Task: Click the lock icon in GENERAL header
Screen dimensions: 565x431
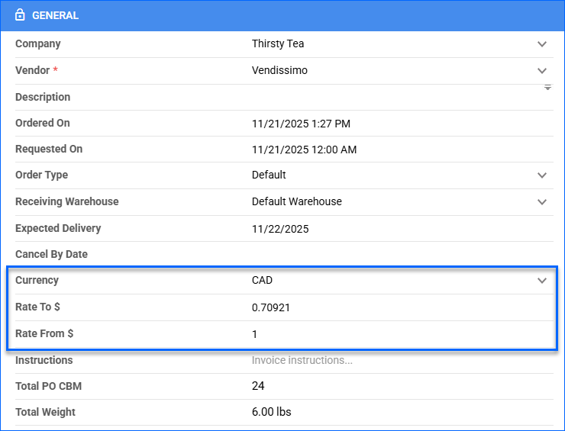Action: click(20, 15)
